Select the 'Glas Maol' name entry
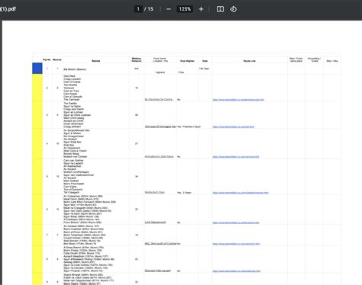The height and width of the screenshot is (285, 362). pos(69,76)
